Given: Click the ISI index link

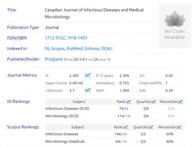Looking at the screenshot, I should pyautogui.click(x=47, y=49).
